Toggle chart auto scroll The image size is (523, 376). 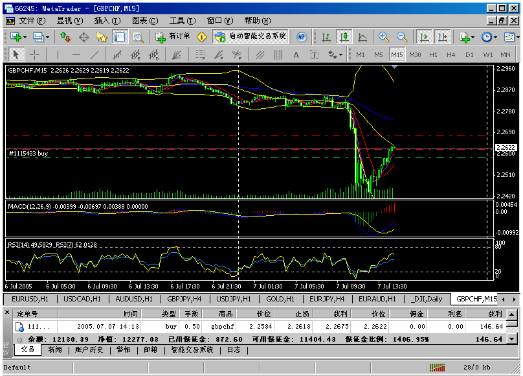point(425,37)
